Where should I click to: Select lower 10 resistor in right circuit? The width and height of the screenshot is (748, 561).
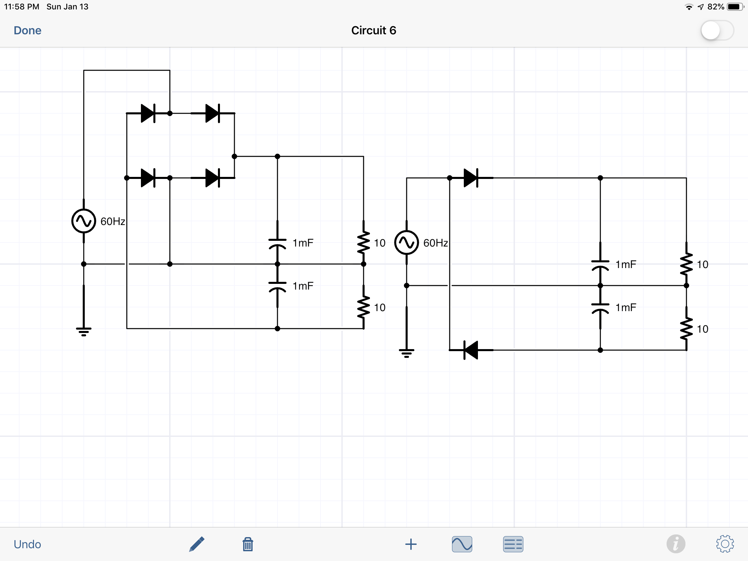(686, 329)
